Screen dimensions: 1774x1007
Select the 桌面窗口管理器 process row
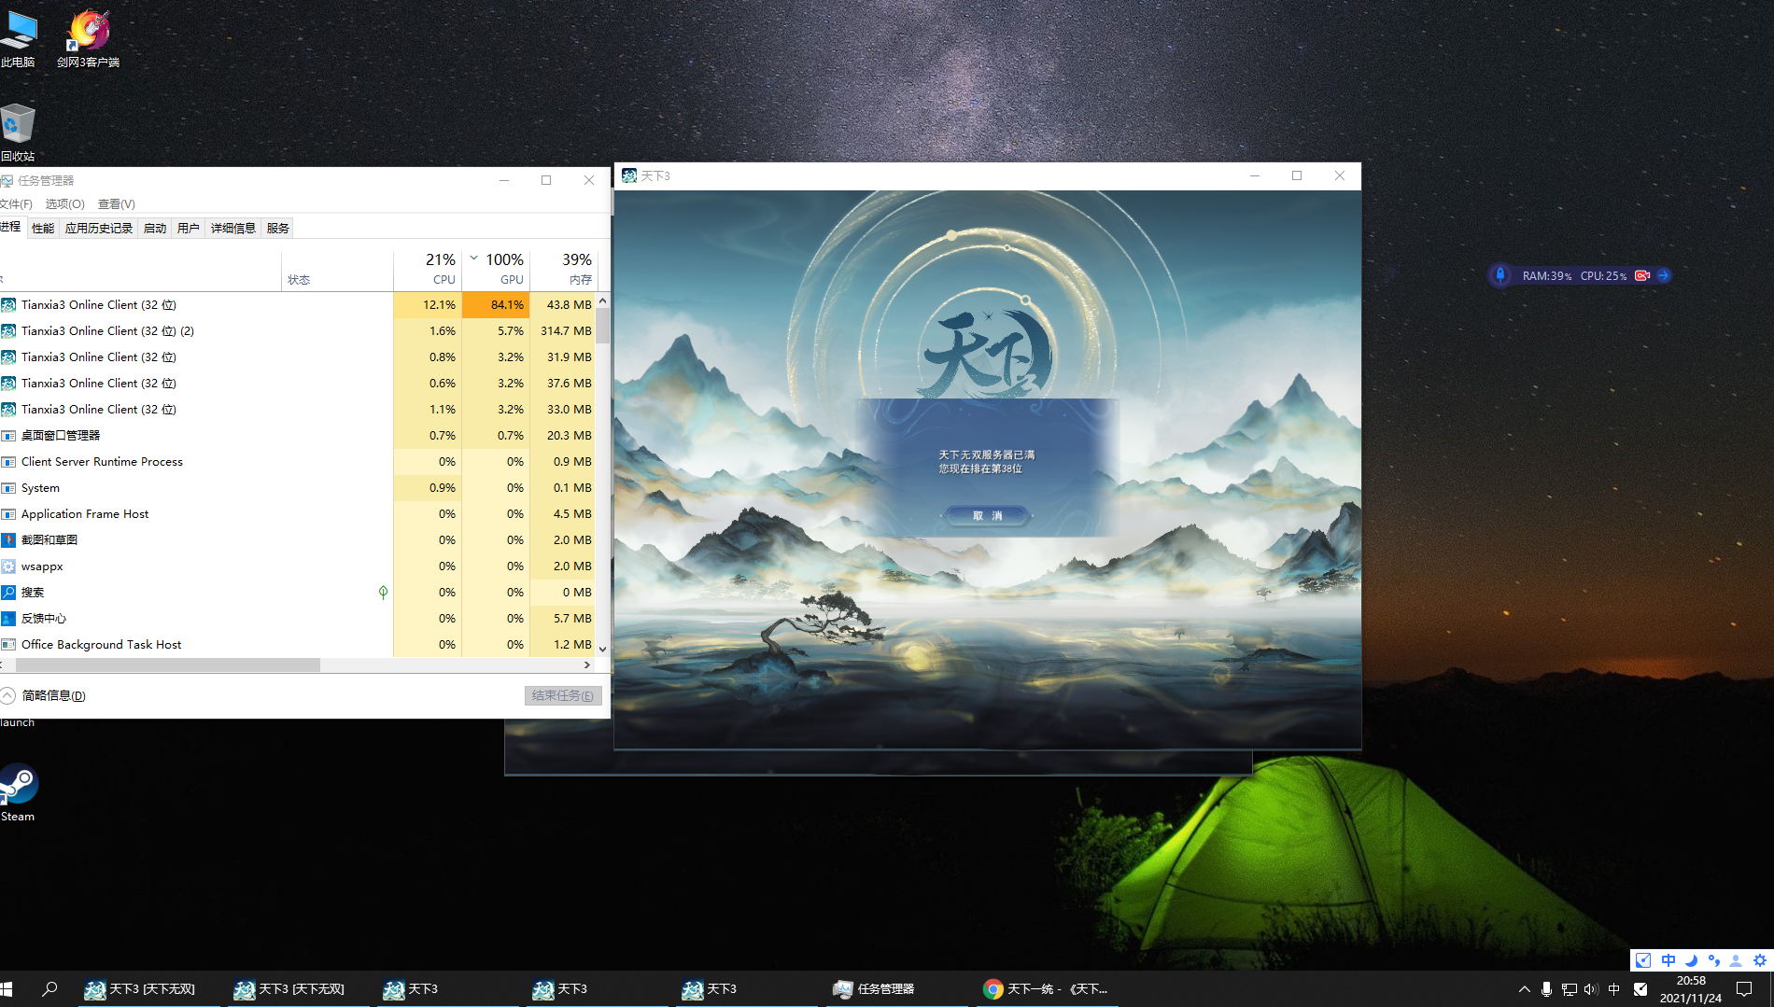click(x=298, y=436)
